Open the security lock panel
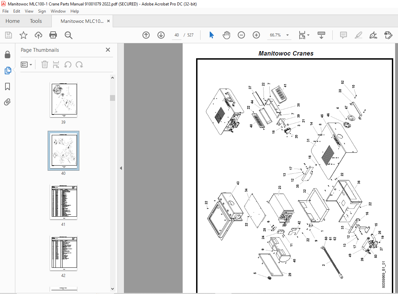Screen dimensions: 398x294 [x=7, y=55]
